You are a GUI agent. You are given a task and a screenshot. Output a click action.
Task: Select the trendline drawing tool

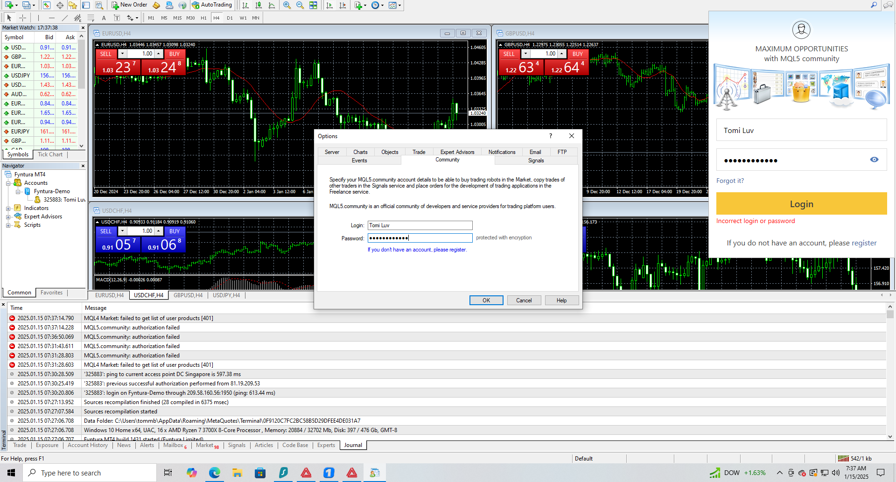(x=64, y=18)
